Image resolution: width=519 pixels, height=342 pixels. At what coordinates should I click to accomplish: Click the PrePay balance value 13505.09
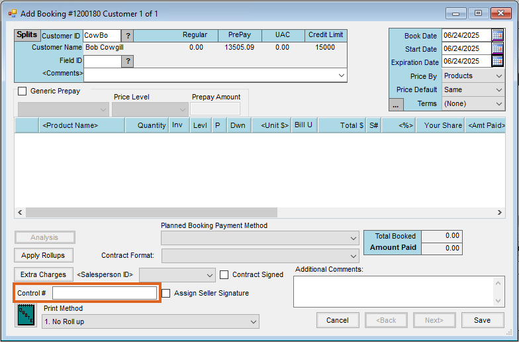coord(240,48)
